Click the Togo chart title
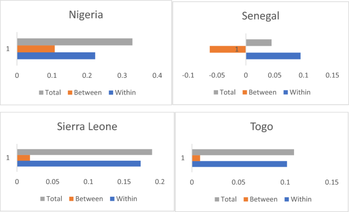349x212 pixels. (261, 127)
